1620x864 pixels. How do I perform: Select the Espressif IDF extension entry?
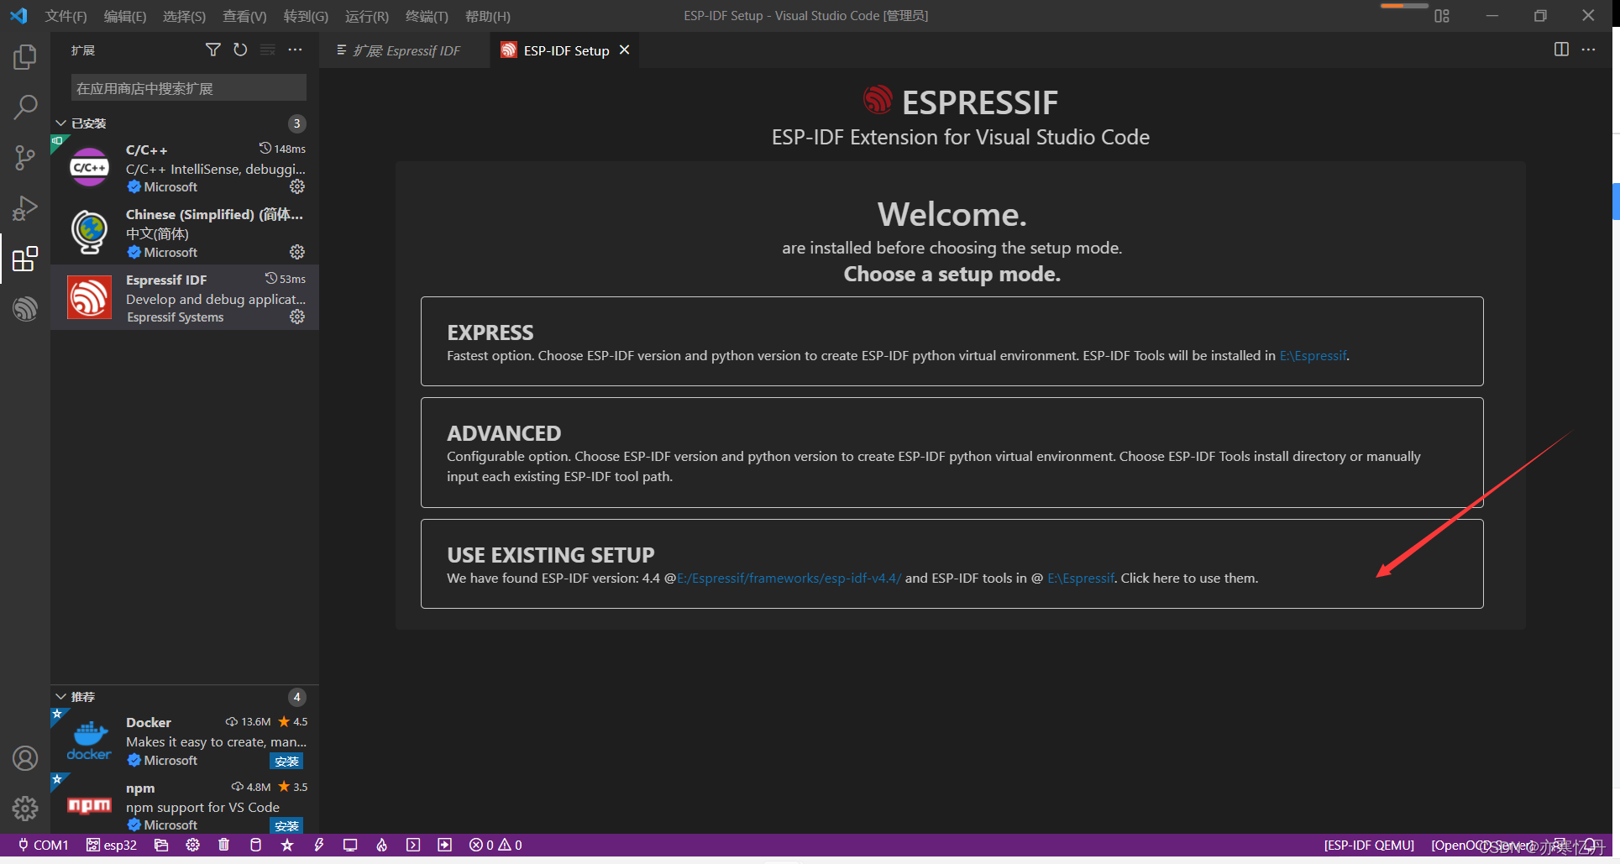point(185,297)
